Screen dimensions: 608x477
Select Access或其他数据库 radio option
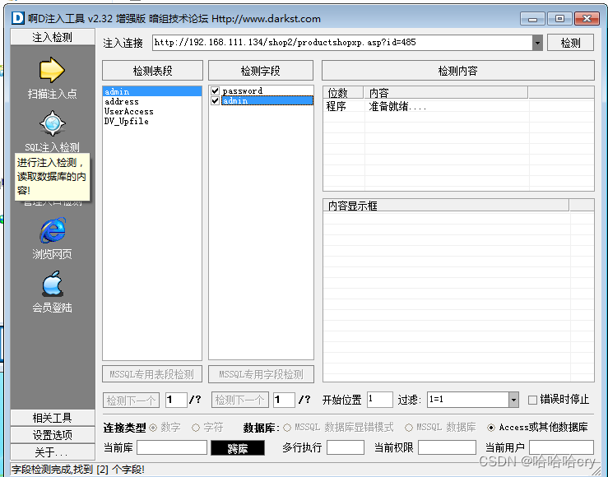491,428
